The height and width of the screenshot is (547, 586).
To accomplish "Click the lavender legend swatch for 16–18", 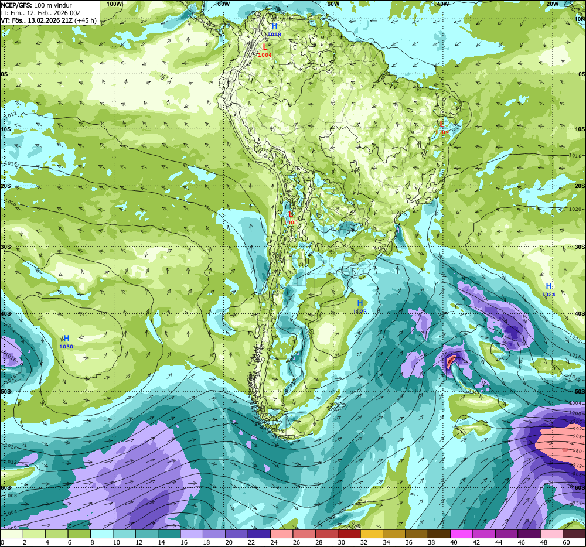I will click(192, 534).
